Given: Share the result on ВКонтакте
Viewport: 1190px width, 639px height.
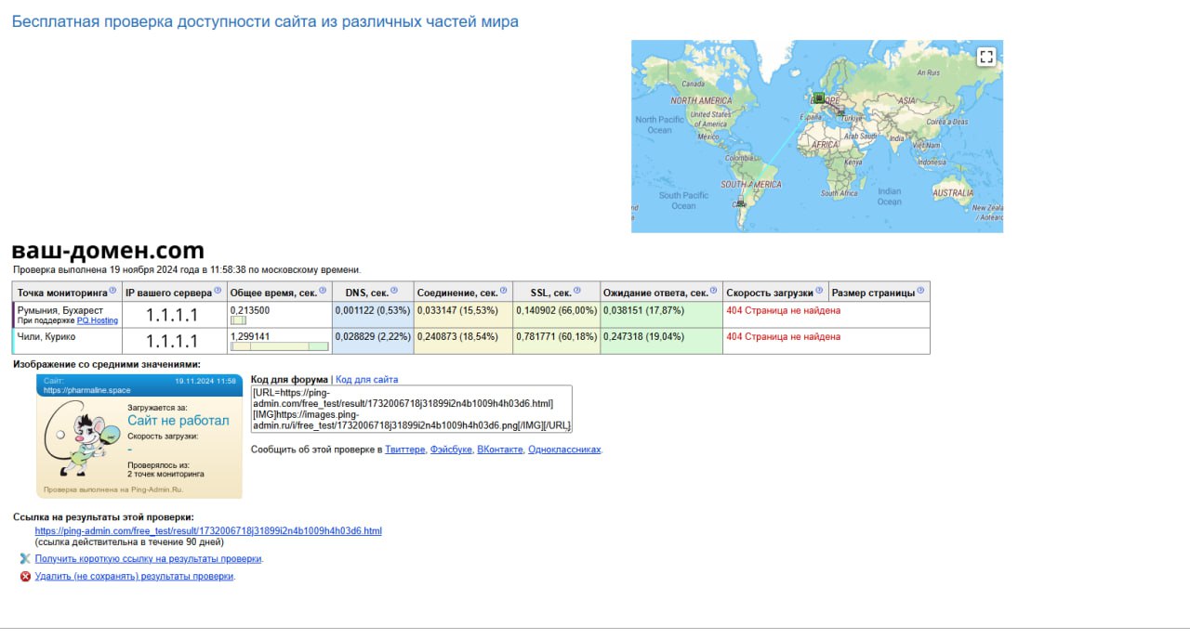Looking at the screenshot, I should (499, 450).
